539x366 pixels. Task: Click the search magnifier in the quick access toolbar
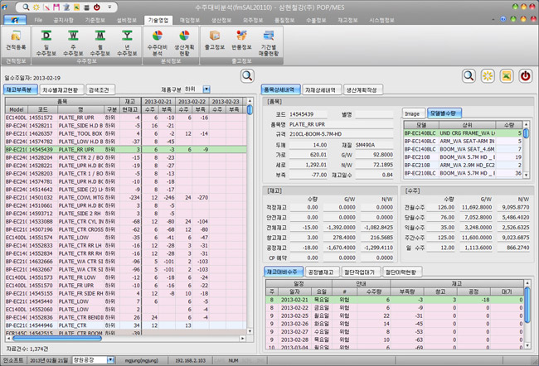click(26, 7)
